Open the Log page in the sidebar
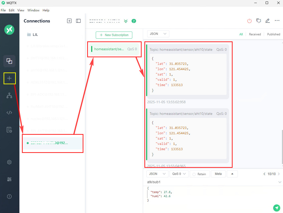Screen dimensions: 283x213 pos(9,130)
